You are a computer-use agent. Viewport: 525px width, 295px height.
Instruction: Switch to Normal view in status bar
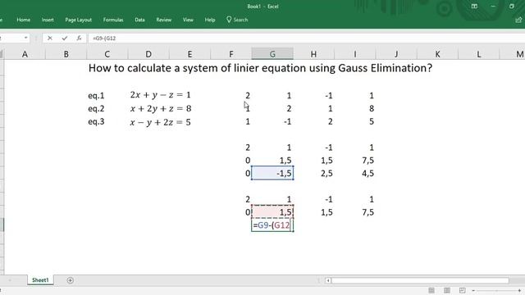[x=431, y=290]
